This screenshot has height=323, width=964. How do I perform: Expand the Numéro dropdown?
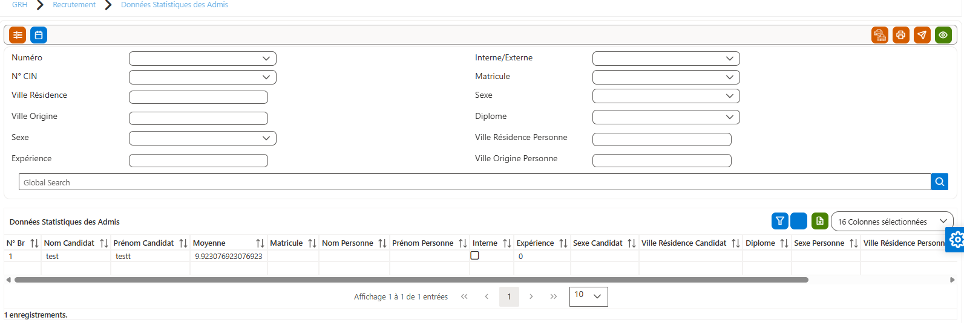(203, 59)
